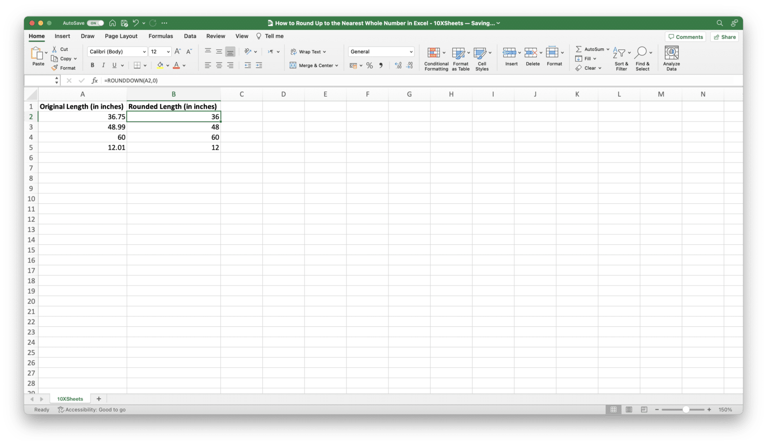Open the Comments panel
The height and width of the screenshot is (446, 767).
pos(685,36)
